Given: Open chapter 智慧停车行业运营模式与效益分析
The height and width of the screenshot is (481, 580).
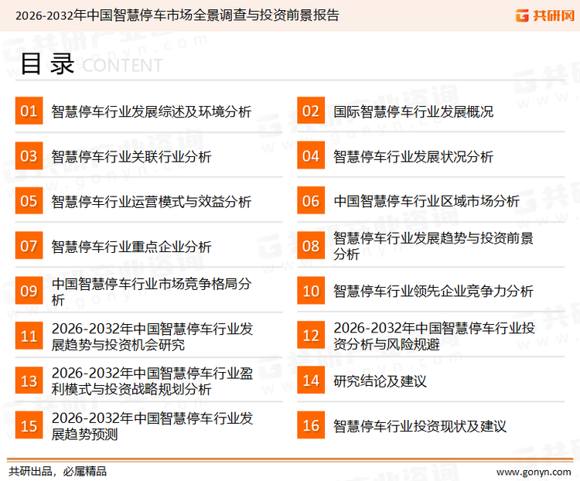Looking at the screenshot, I should coord(152,202).
